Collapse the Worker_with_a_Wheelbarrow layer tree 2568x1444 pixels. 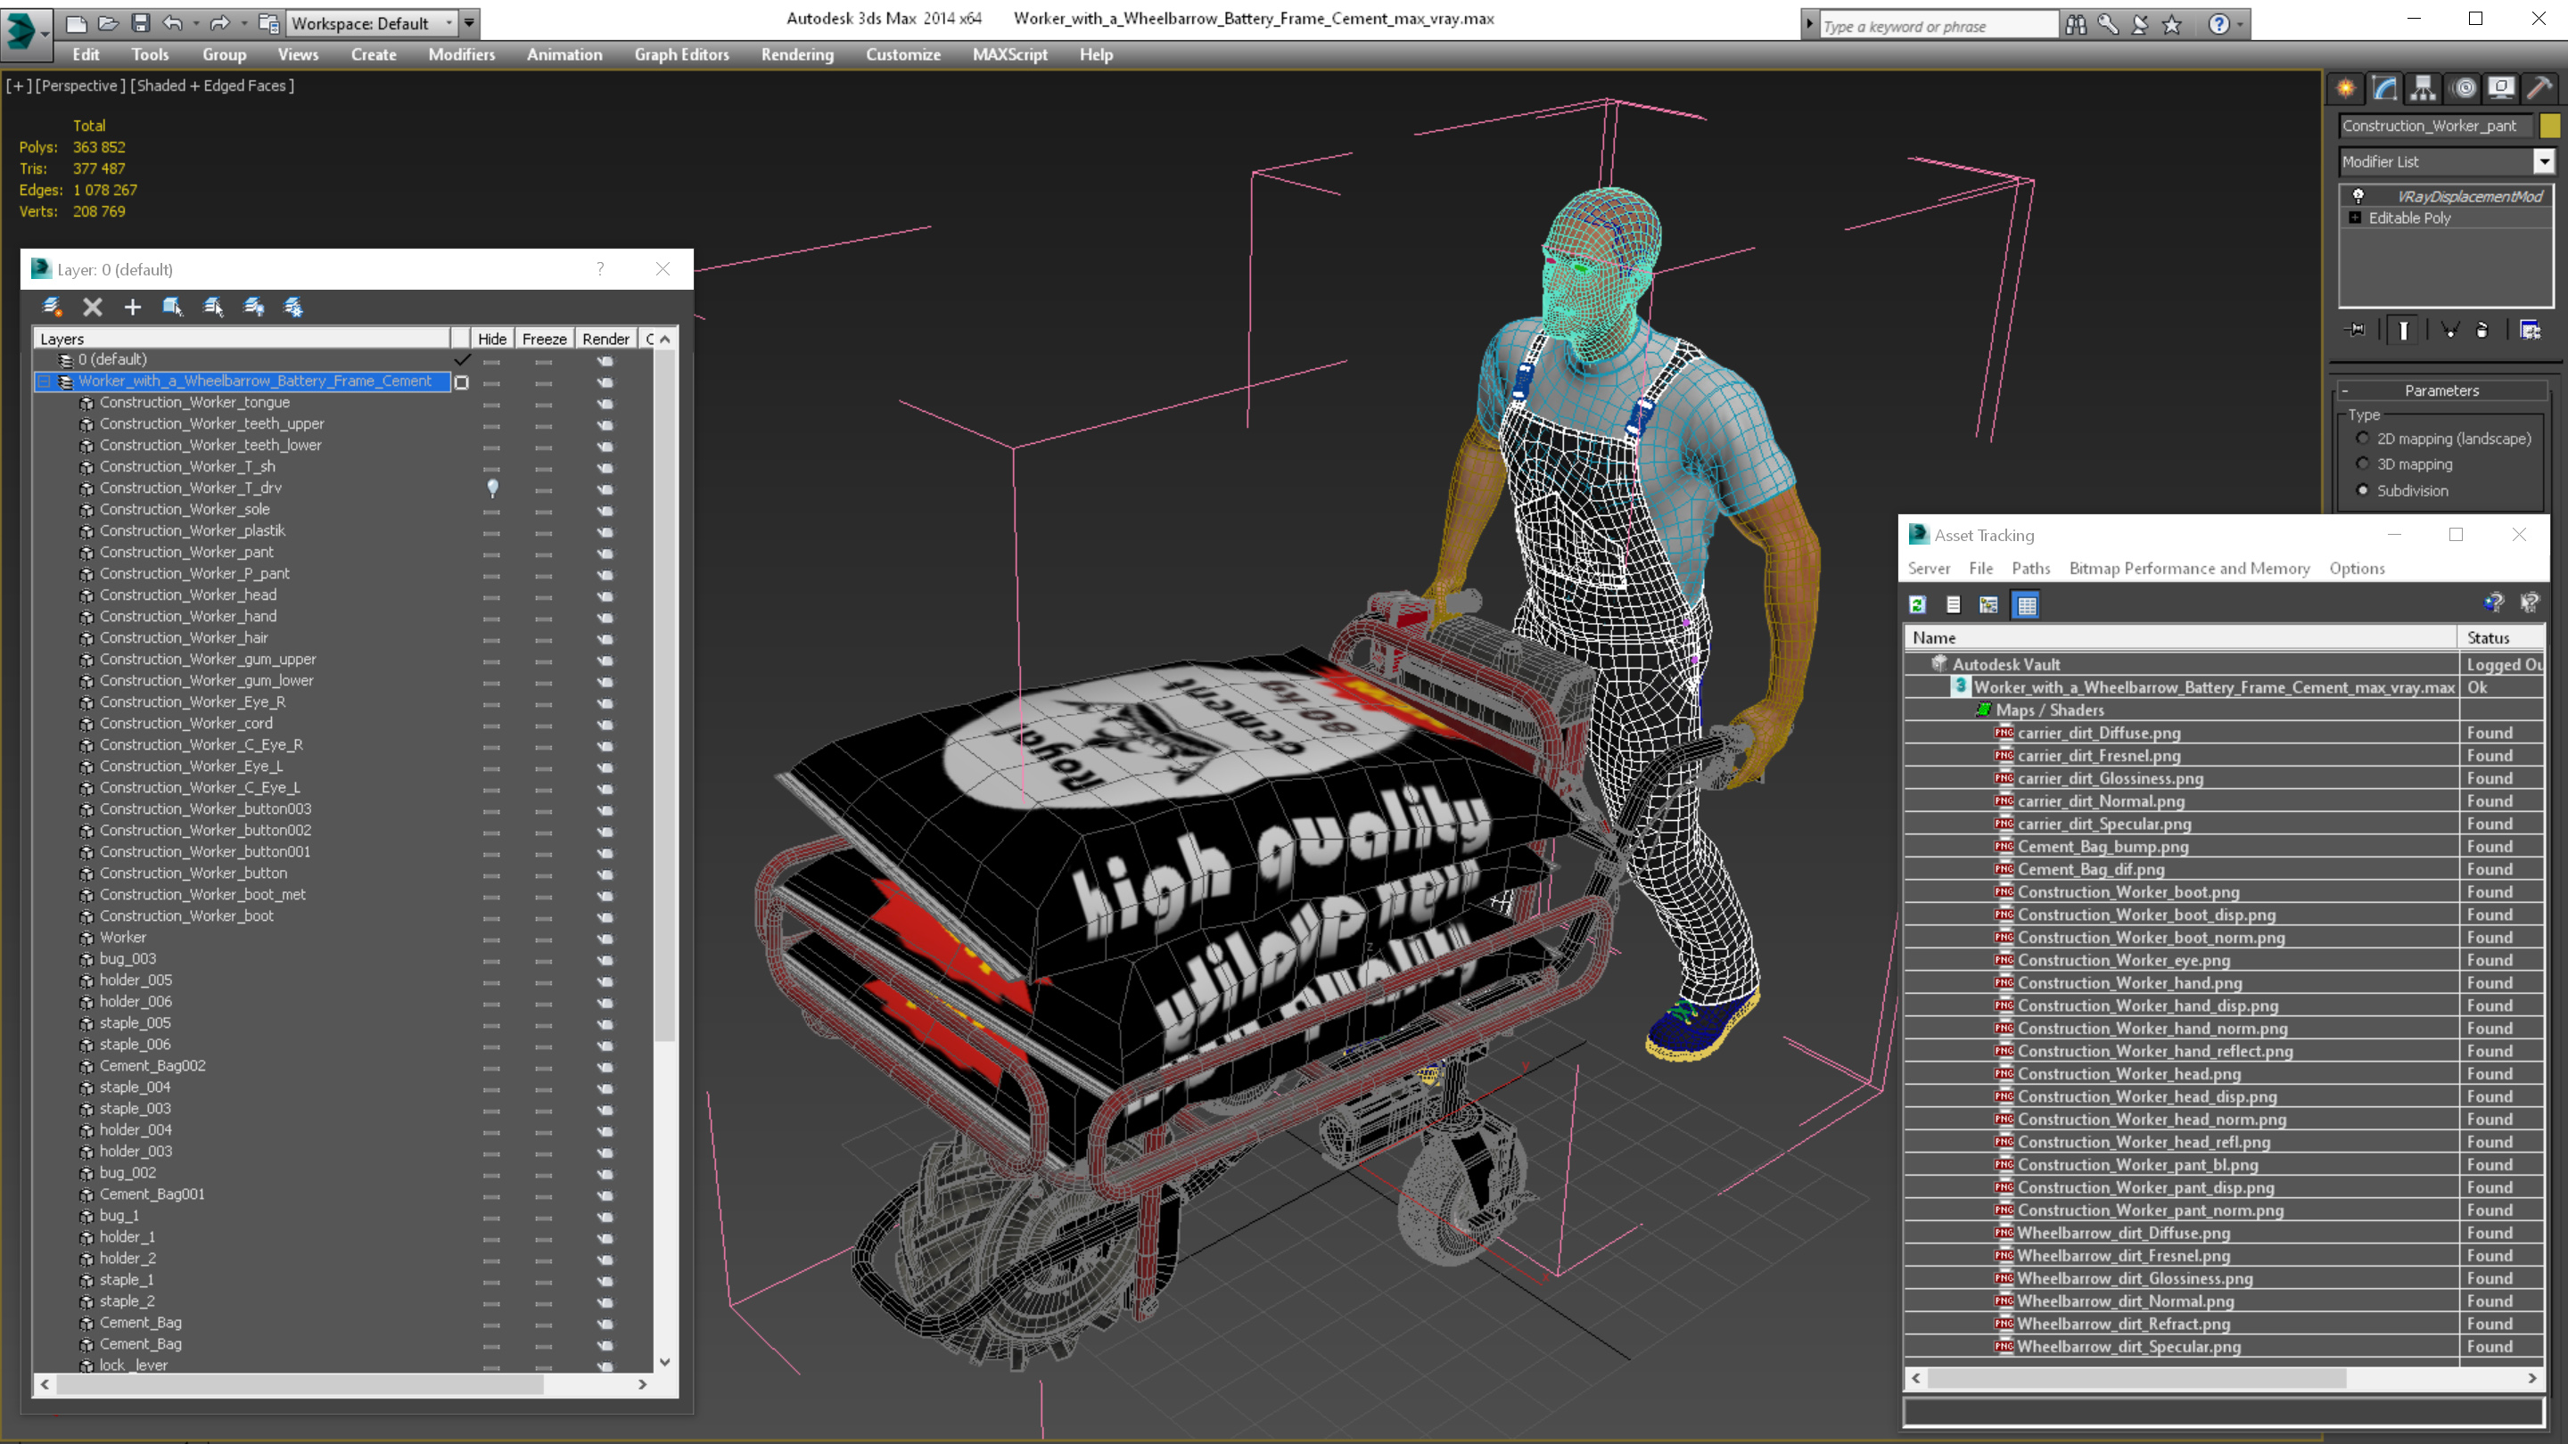(44, 382)
